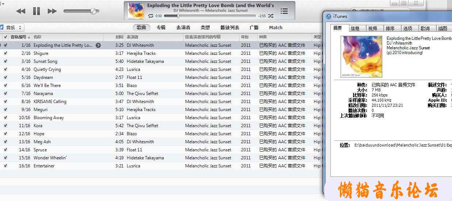Switch to the 表演者 view

coord(183,27)
